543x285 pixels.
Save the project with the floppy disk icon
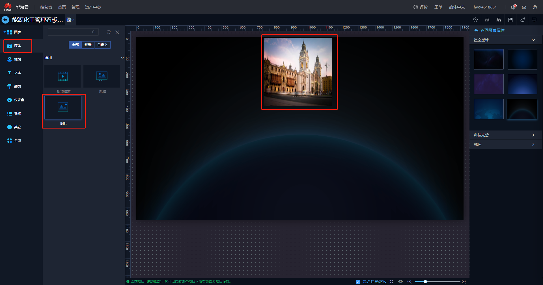tap(510, 20)
